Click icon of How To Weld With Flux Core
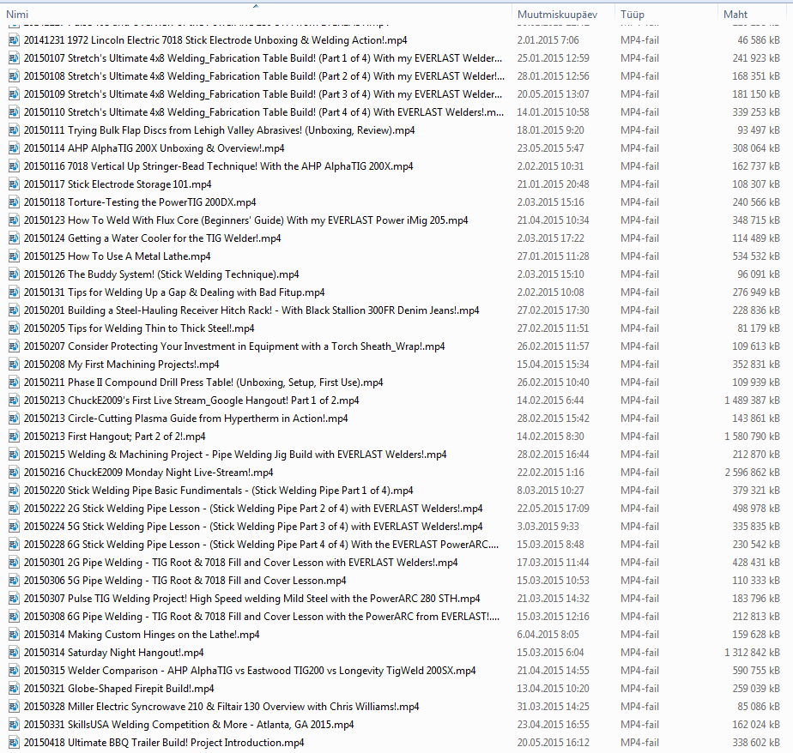The height and width of the screenshot is (753, 793). coord(14,220)
